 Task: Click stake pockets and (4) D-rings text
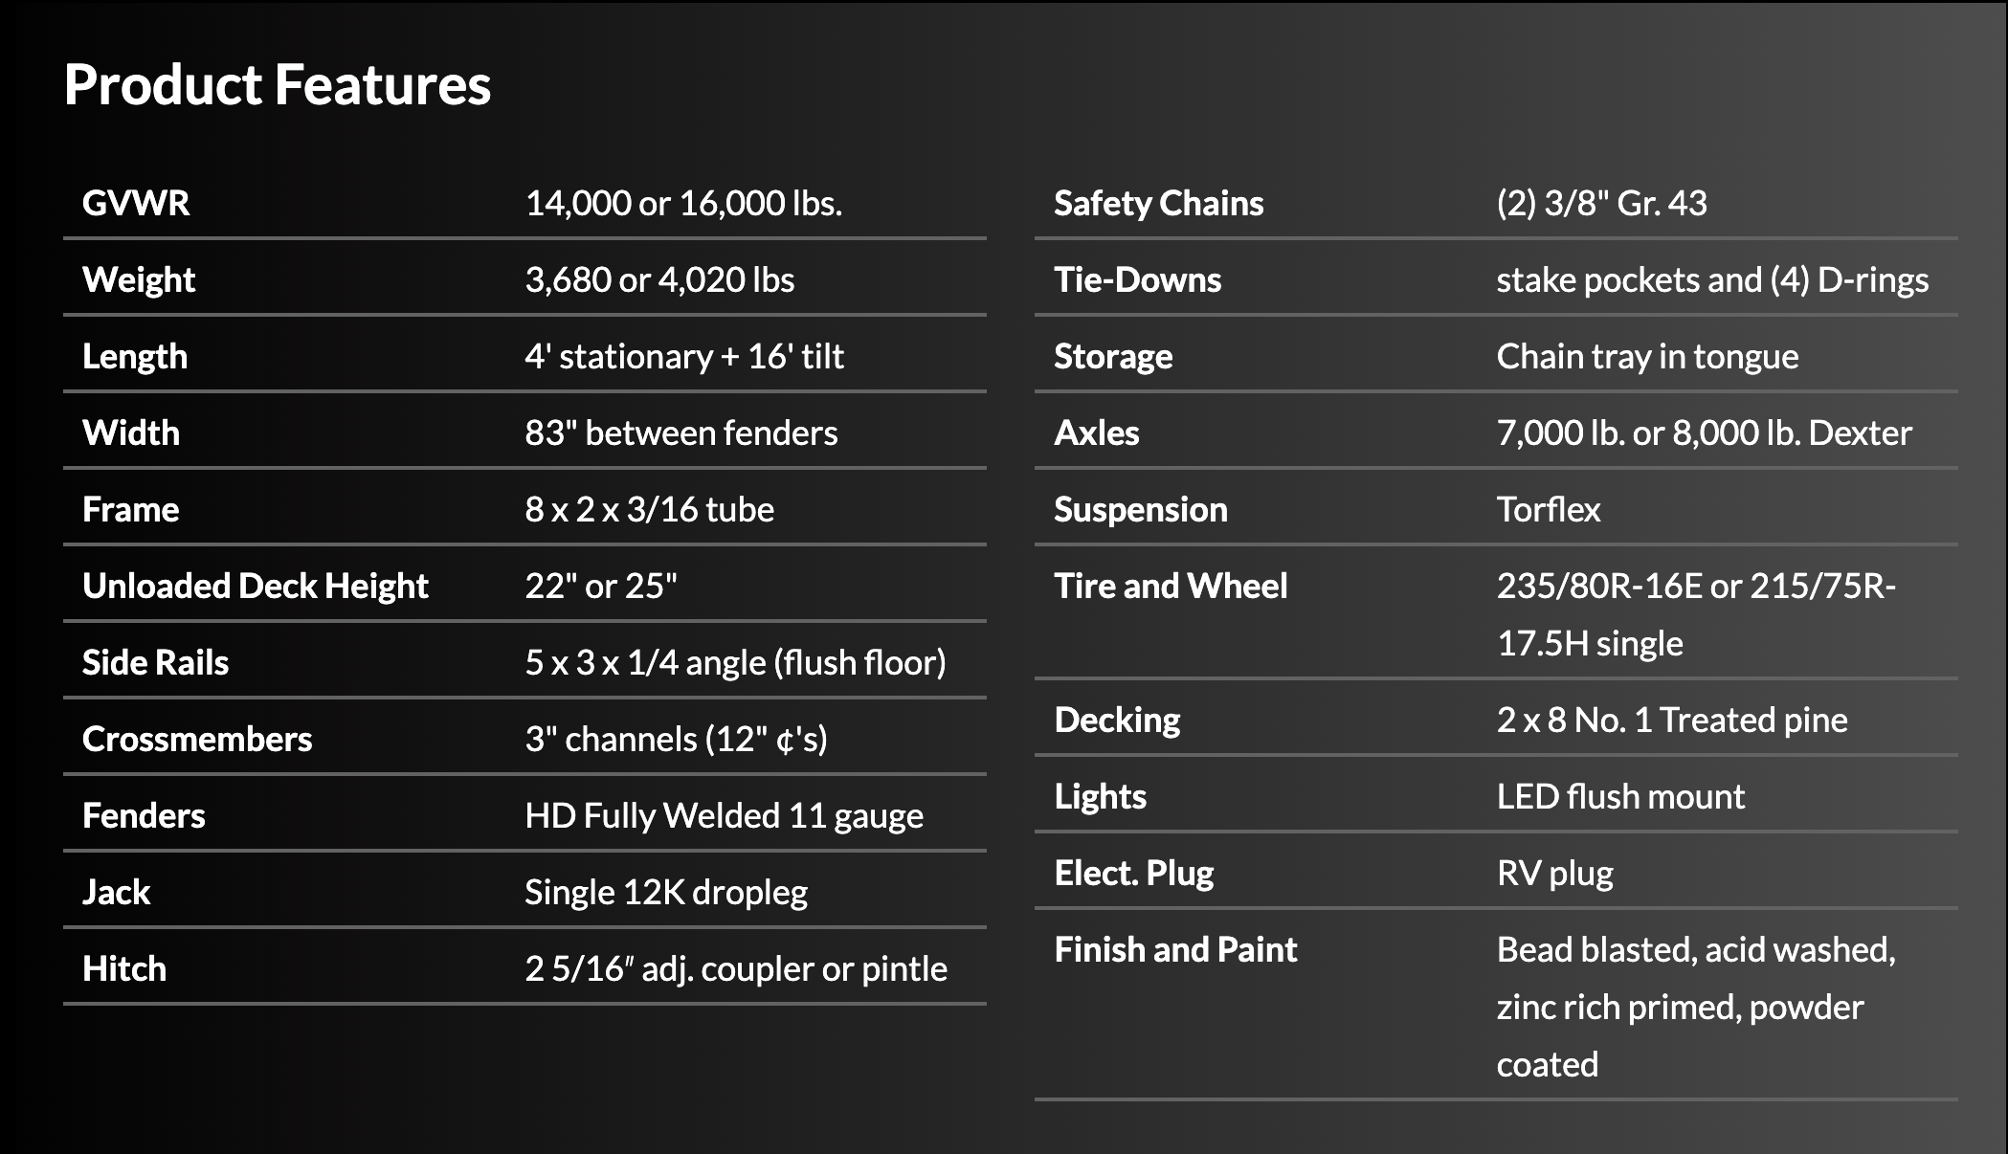(1712, 279)
